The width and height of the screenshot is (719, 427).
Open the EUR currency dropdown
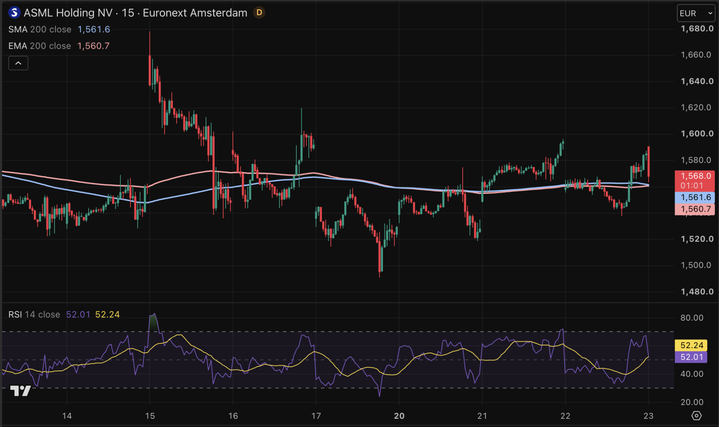[x=696, y=13]
